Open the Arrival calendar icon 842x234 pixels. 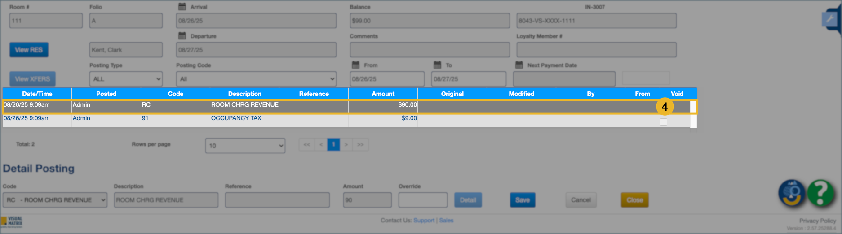tap(182, 7)
